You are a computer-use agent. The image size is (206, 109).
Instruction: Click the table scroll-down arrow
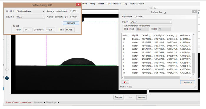tap(193, 75)
